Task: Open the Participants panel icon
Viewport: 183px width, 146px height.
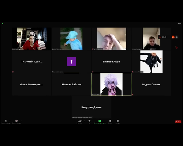Action: (79, 121)
